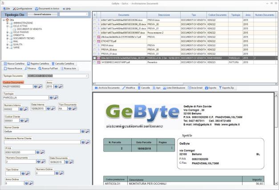Viewport: 279px width, 190px height.
Task: Collapse the CICLO ATTIVO tree node
Action: [x=7, y=26]
